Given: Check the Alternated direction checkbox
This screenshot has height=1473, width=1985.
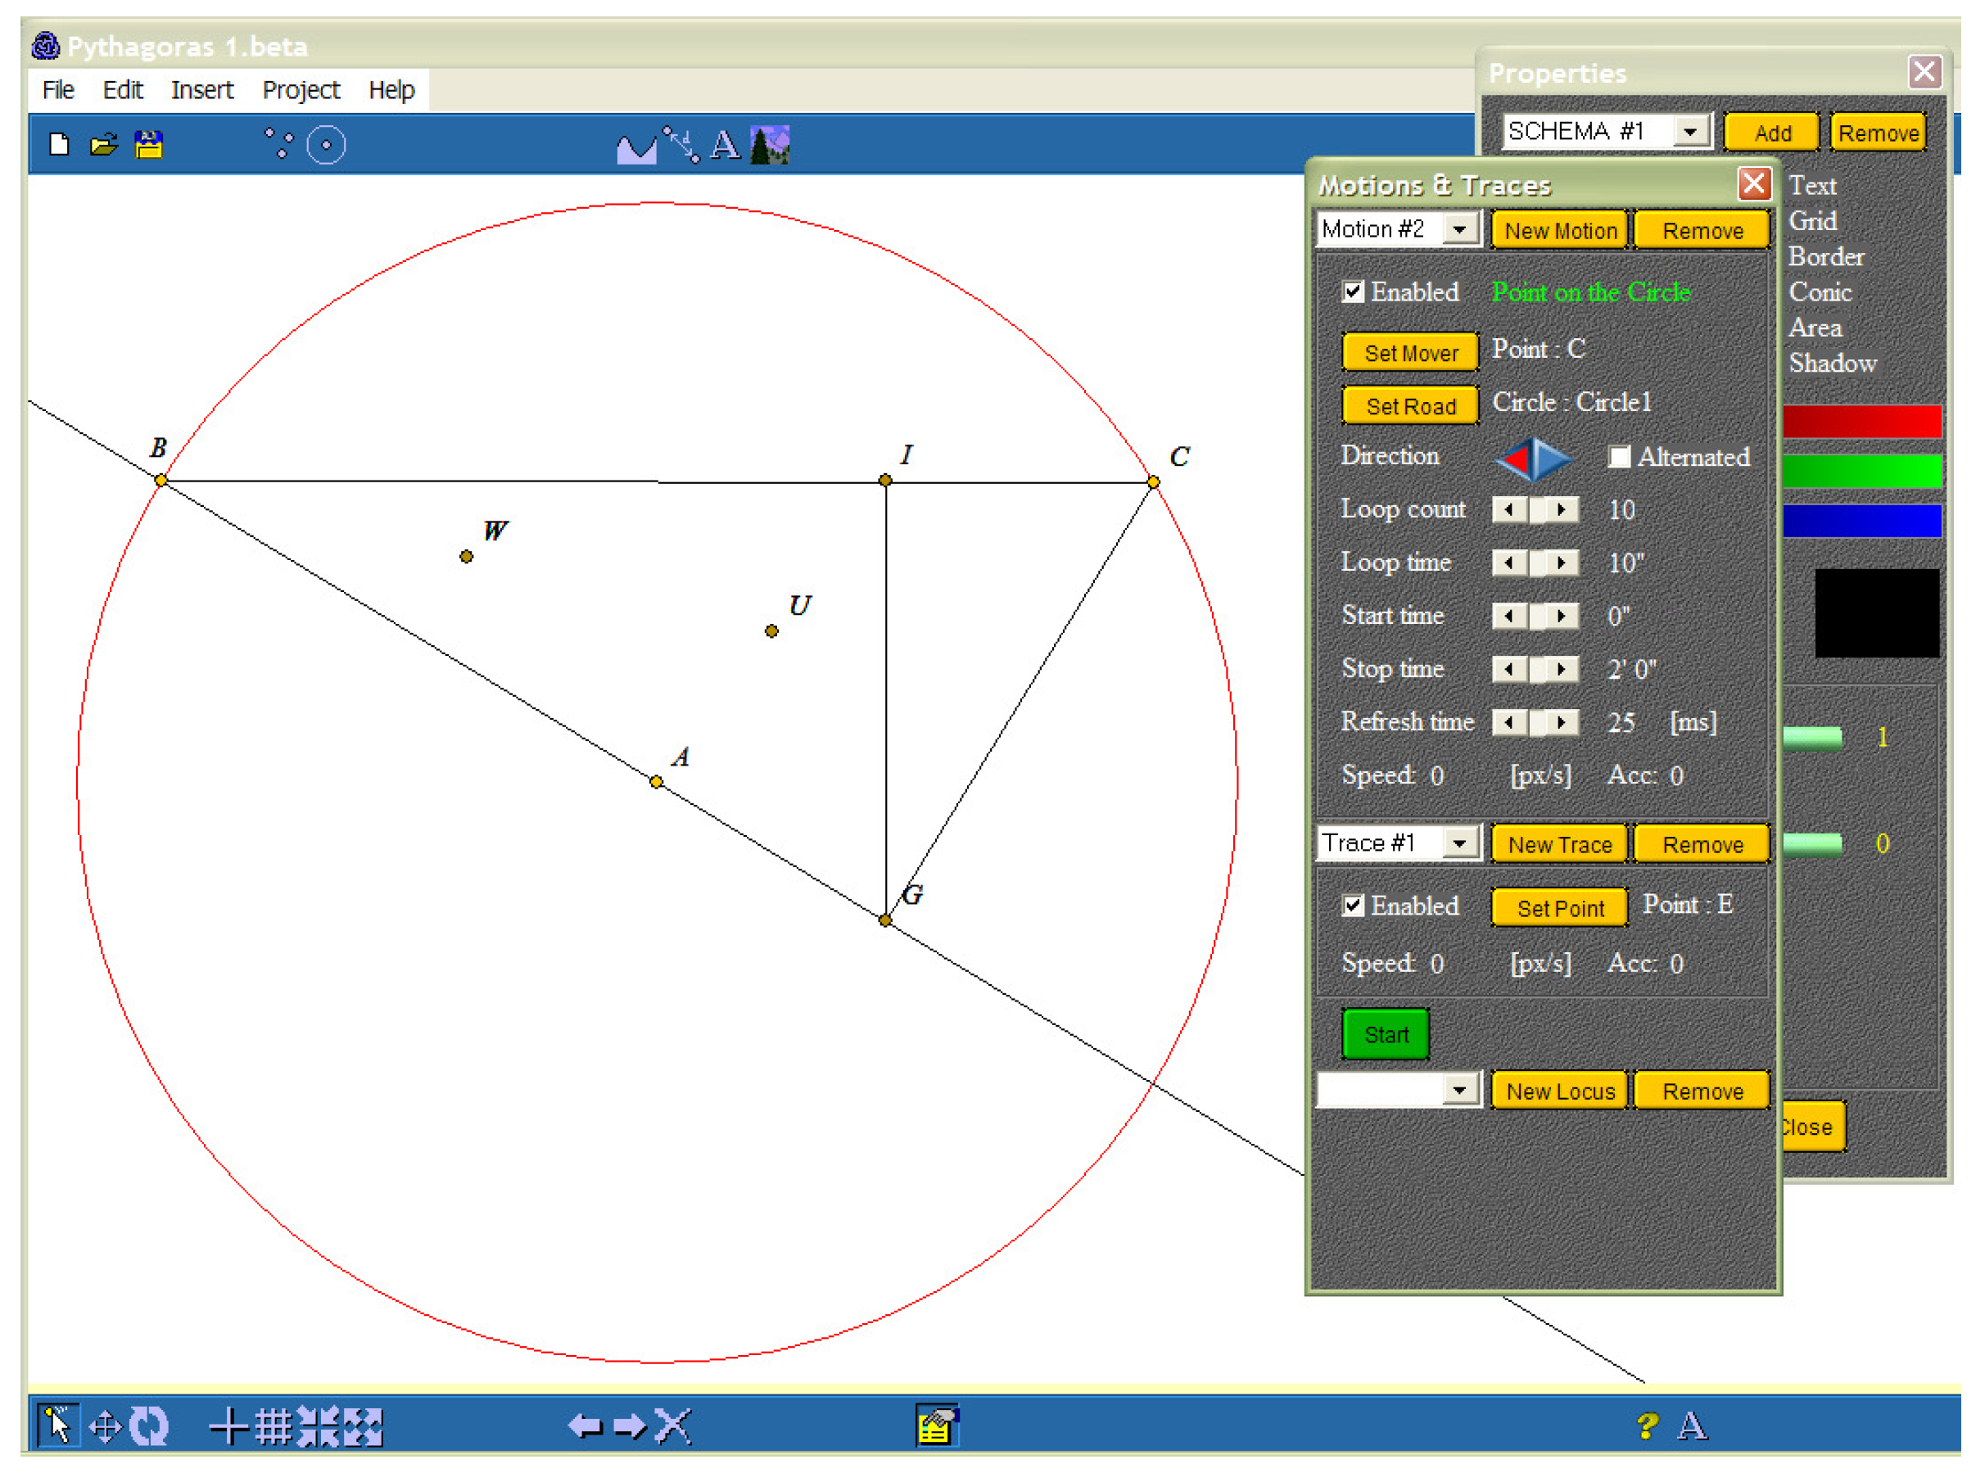Looking at the screenshot, I should pyautogui.click(x=1620, y=458).
